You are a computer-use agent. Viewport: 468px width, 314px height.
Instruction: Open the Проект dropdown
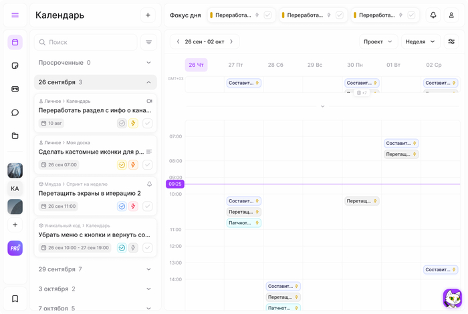click(378, 41)
